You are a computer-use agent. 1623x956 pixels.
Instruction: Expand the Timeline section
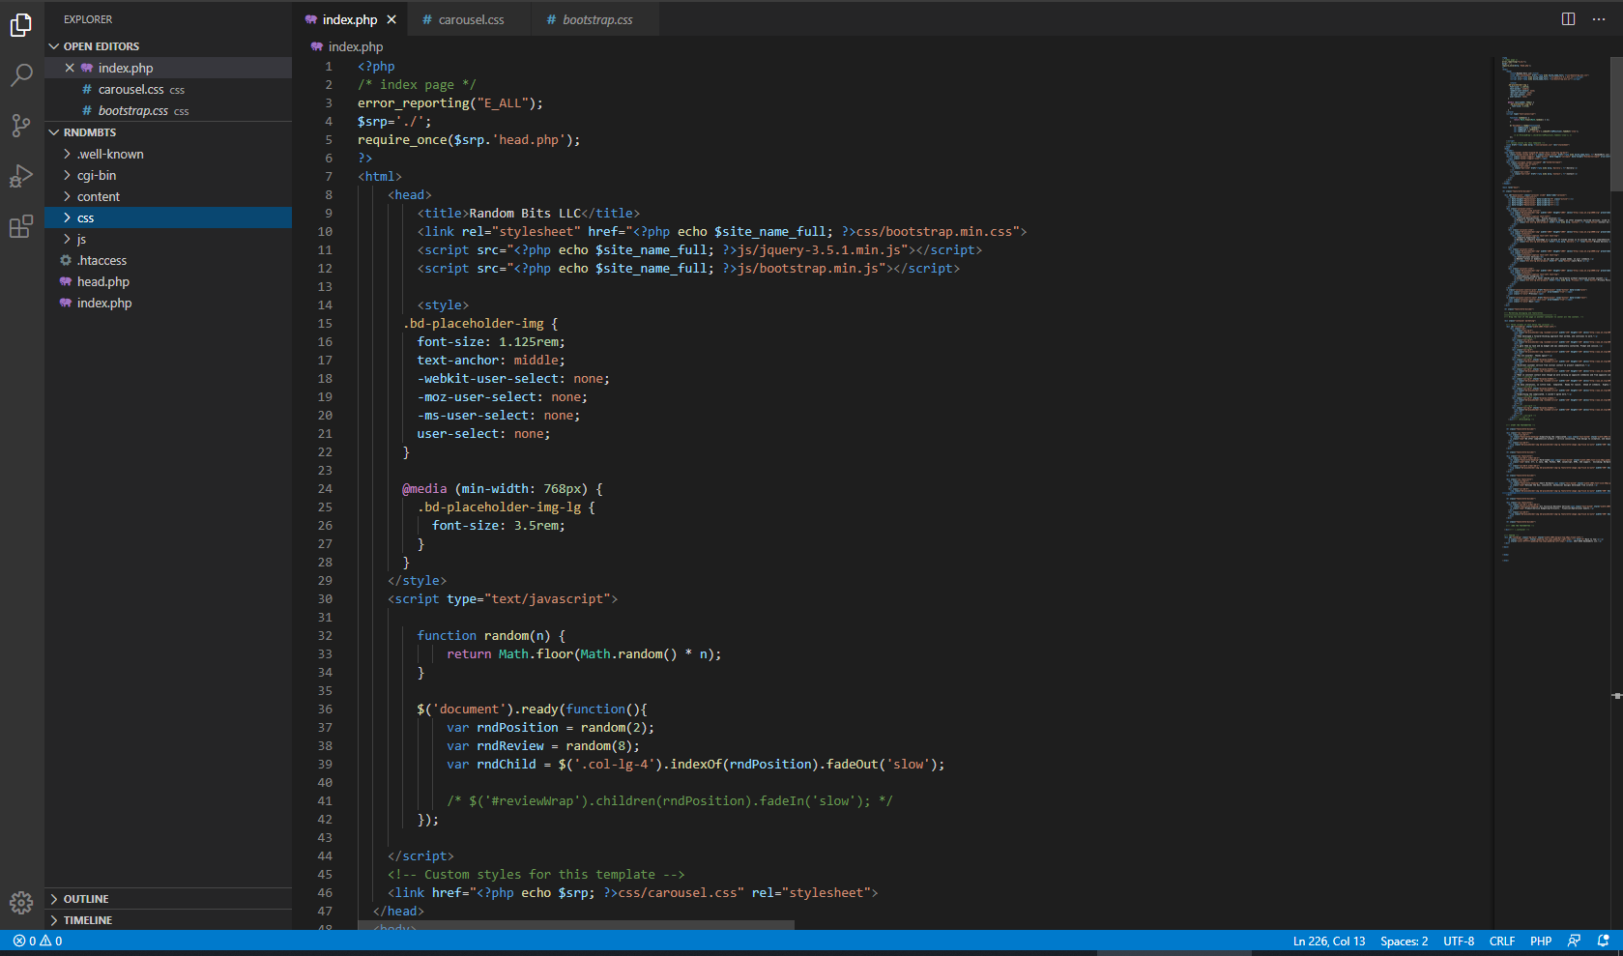(x=168, y=920)
